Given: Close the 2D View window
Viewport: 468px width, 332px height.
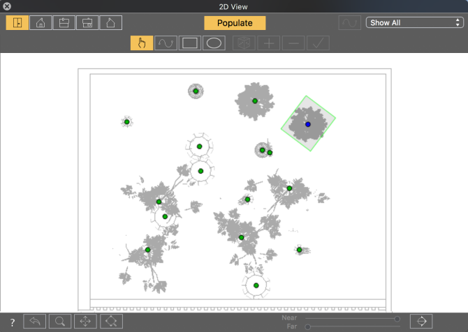Looking at the screenshot, I should pyautogui.click(x=7, y=6).
